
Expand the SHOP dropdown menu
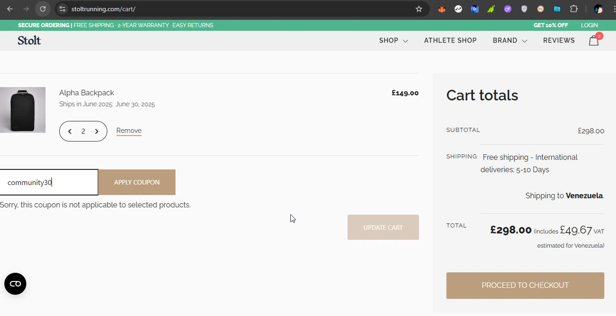pyautogui.click(x=393, y=41)
